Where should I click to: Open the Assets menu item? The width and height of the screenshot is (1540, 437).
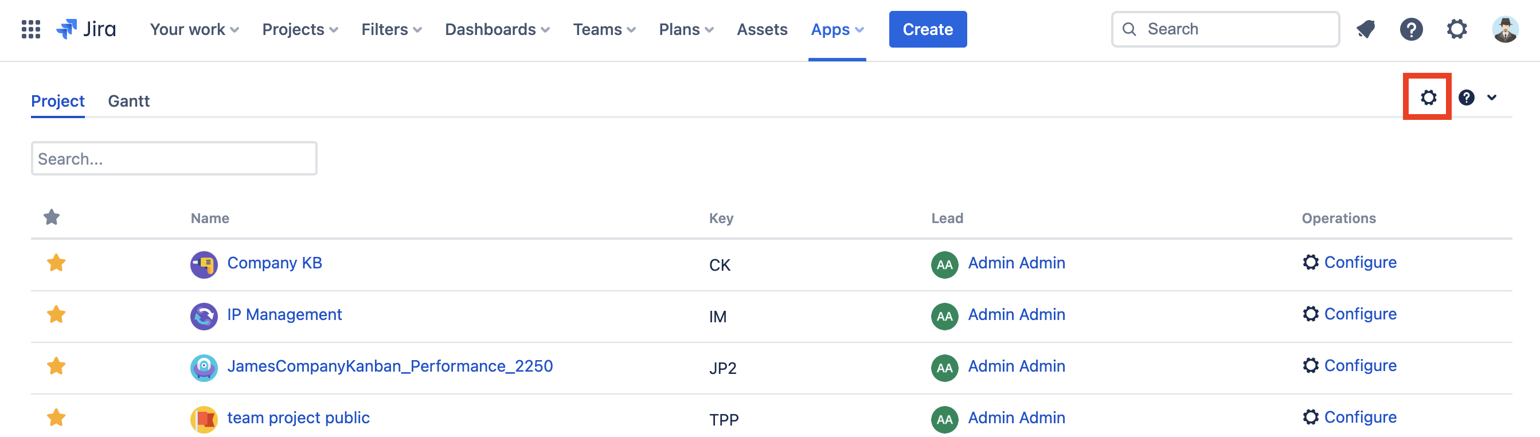click(x=761, y=29)
